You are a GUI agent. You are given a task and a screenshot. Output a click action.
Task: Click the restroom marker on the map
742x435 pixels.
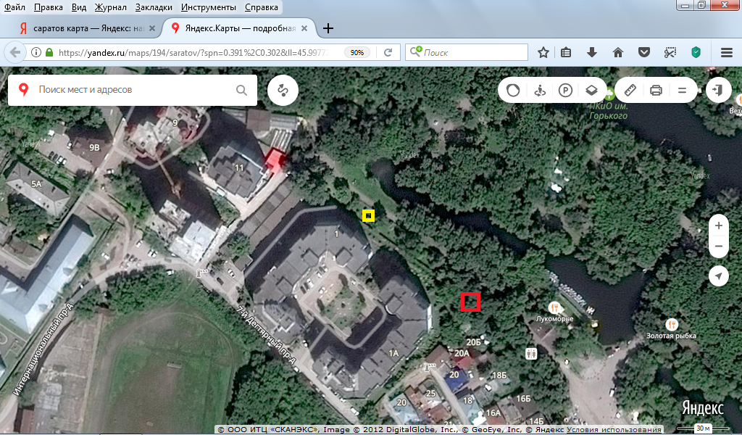531,353
